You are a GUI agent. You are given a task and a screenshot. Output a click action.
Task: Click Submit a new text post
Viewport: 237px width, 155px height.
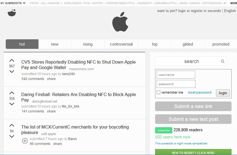click(x=193, y=119)
